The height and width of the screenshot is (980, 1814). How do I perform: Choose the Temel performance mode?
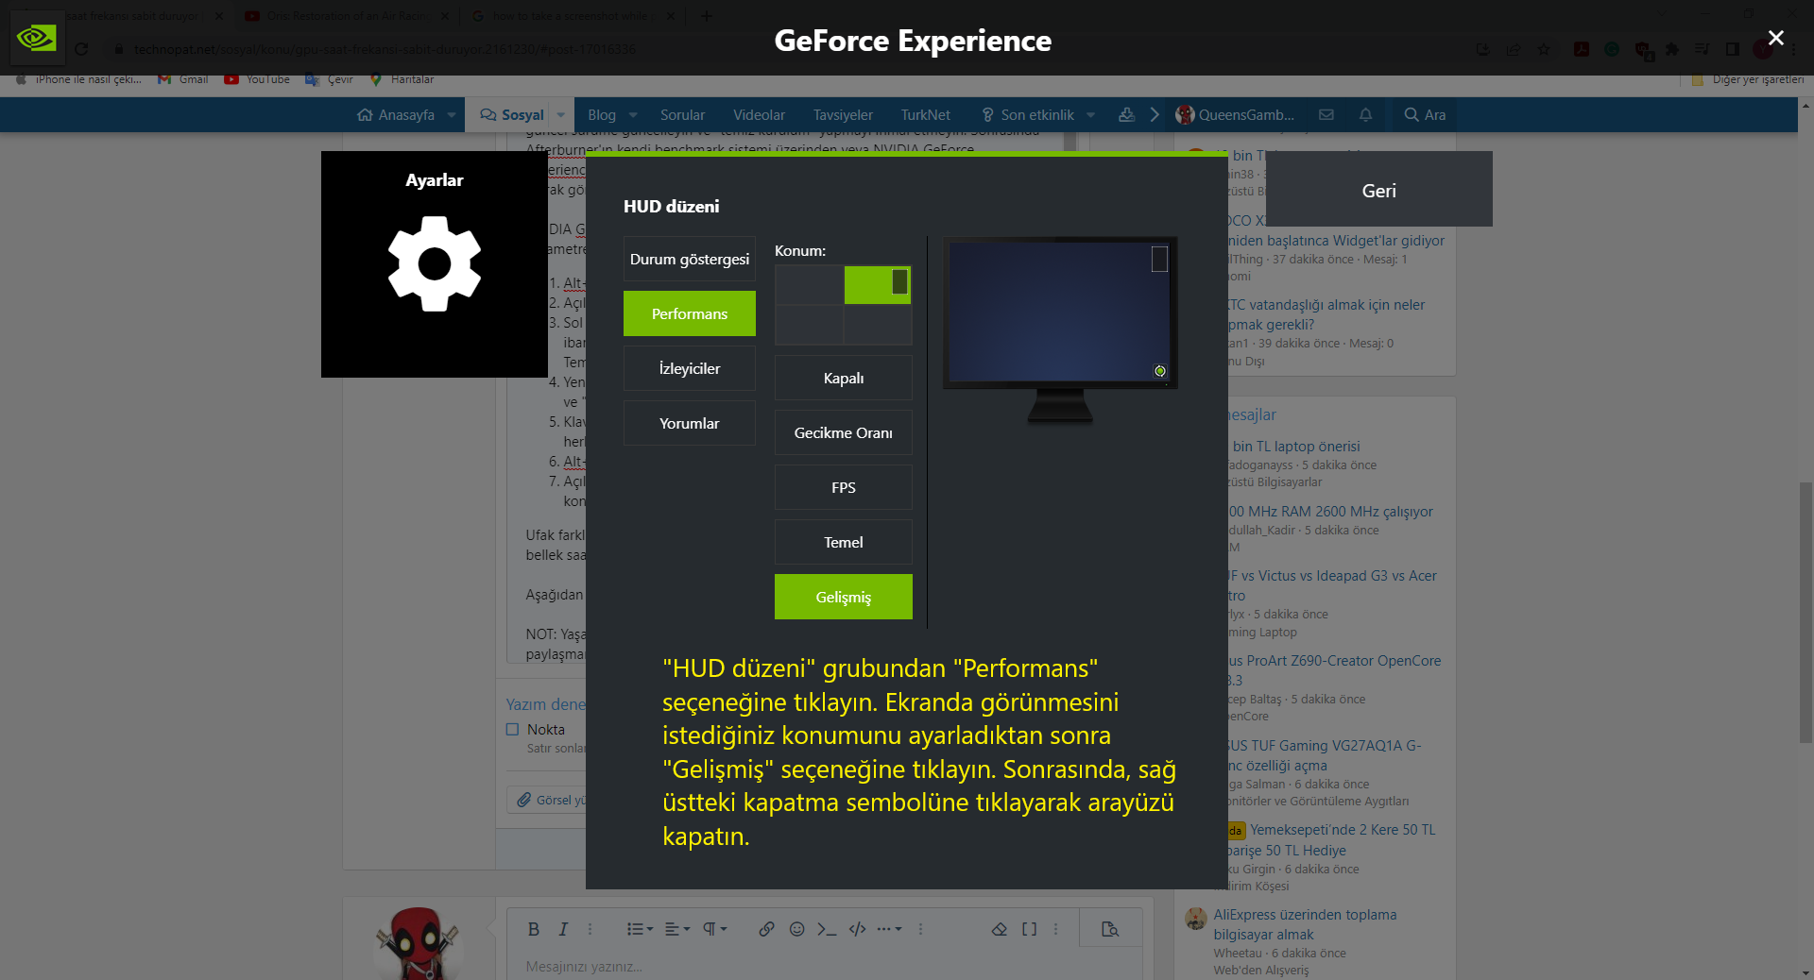coord(844,542)
